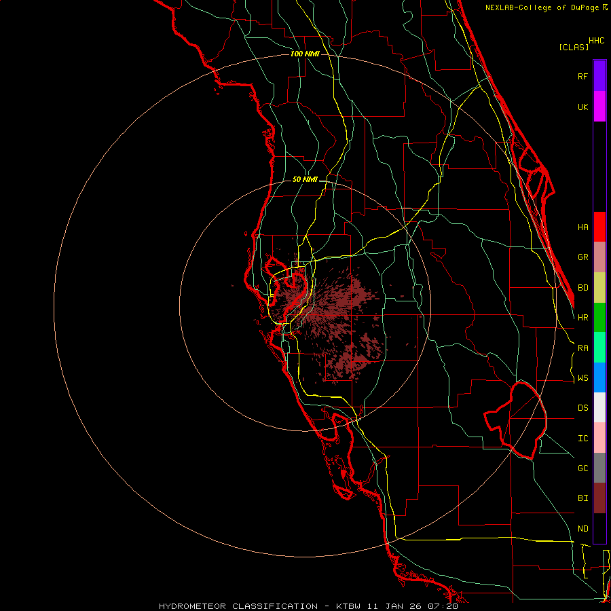Viewport: 611px width, 611px height.
Task: Click the ND legend label
Action: coord(582,528)
